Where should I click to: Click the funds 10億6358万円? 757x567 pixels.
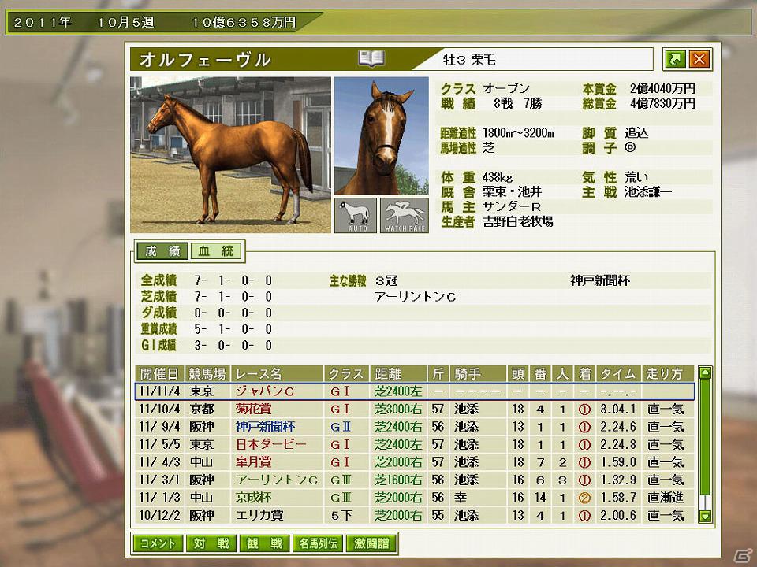click(244, 22)
